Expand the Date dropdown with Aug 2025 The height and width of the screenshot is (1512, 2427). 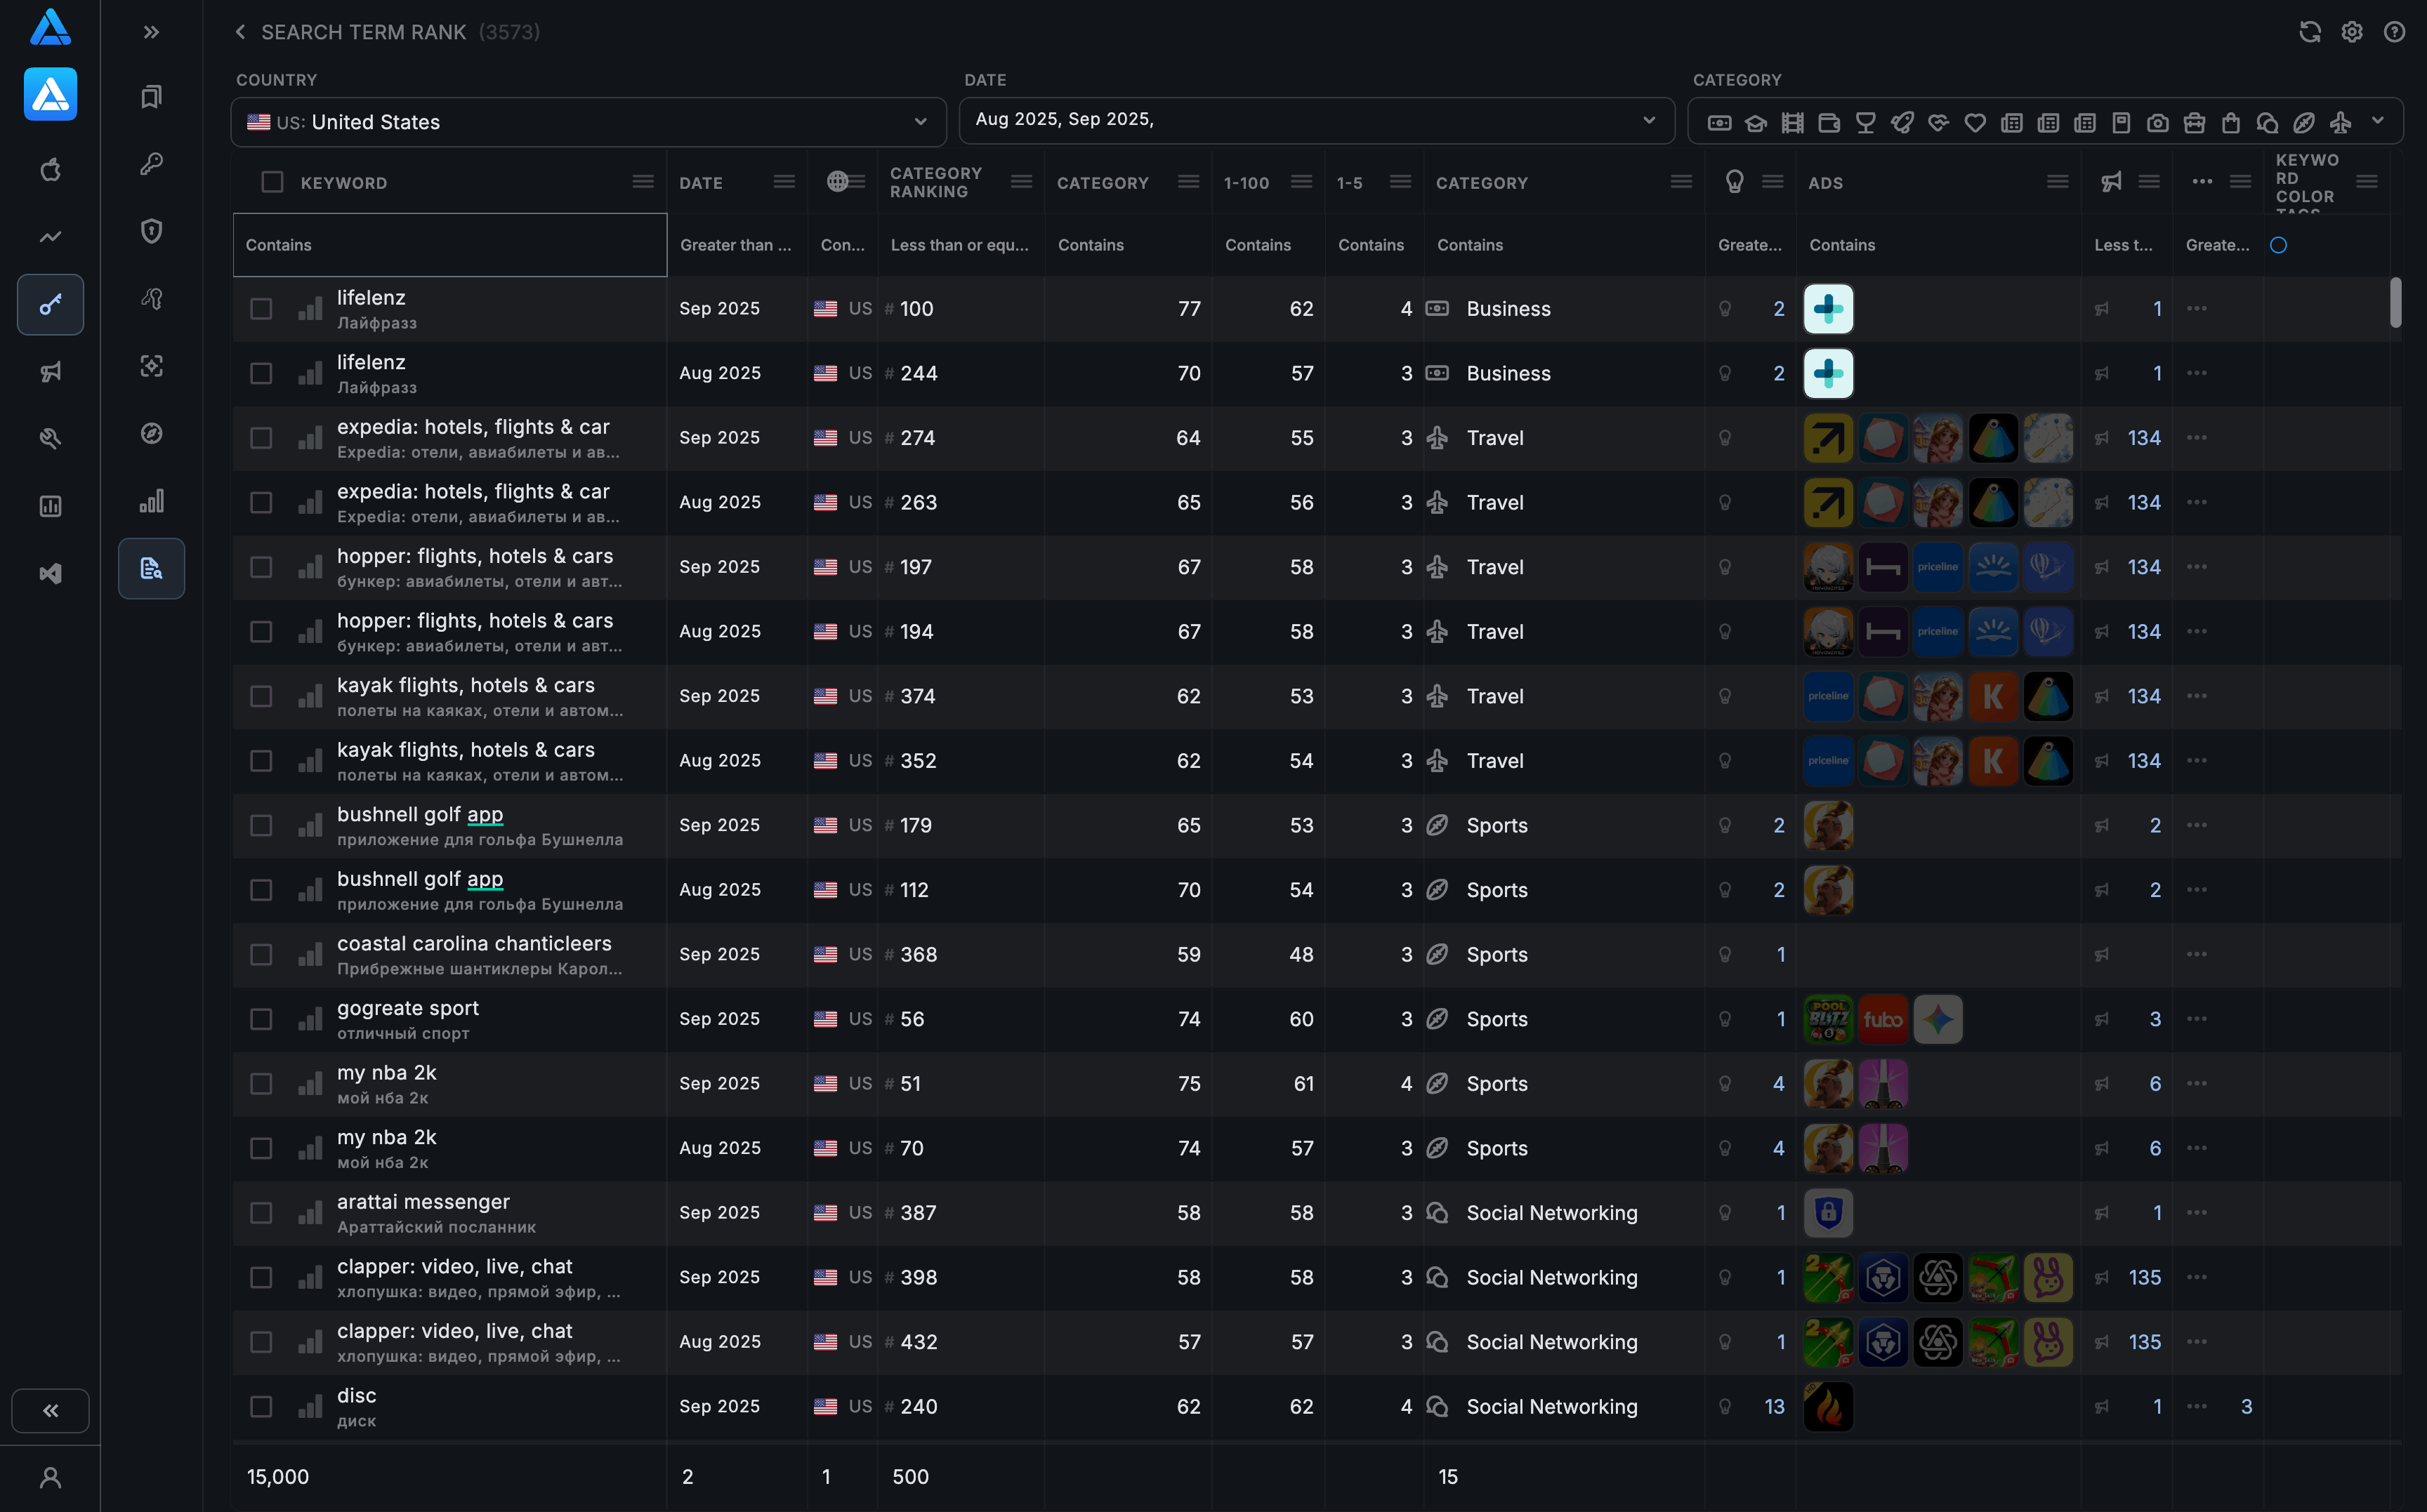[1315, 120]
